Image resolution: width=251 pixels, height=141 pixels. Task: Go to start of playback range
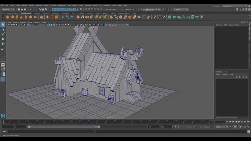point(227,122)
